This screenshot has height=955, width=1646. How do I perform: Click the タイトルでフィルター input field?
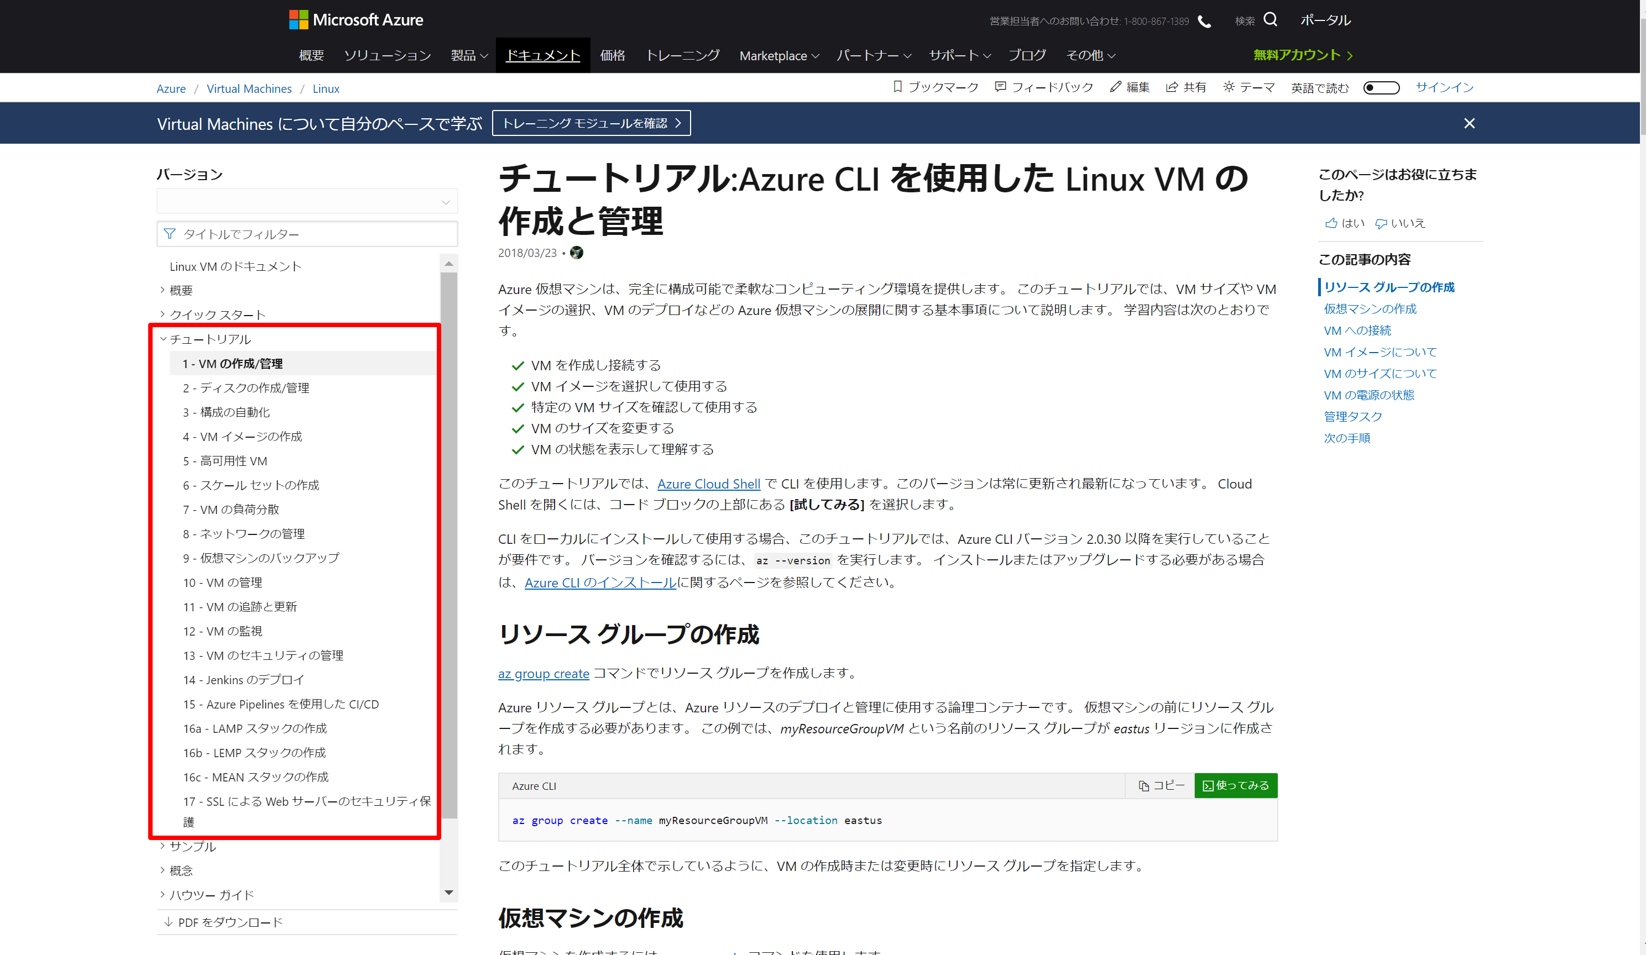pyautogui.click(x=307, y=234)
